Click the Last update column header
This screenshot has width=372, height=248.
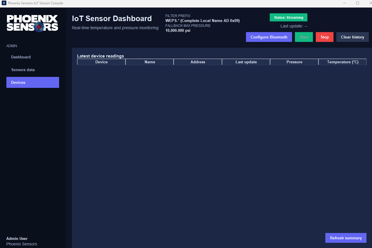point(246,62)
